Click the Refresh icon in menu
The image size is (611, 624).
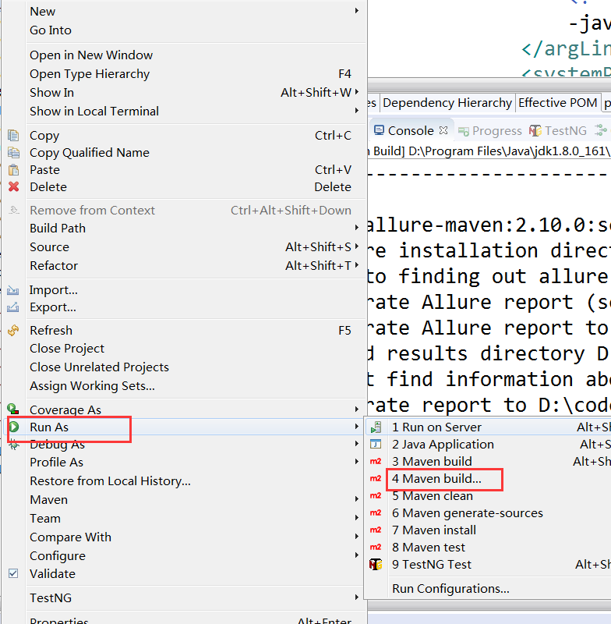(x=13, y=331)
